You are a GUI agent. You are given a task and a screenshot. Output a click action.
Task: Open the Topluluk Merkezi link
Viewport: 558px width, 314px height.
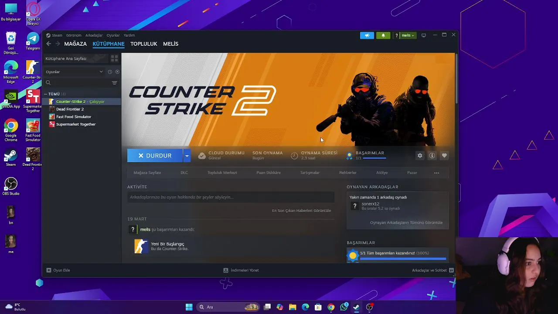coord(222,173)
